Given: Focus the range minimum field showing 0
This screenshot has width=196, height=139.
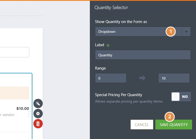Looking at the screenshot, I should 111,78.
